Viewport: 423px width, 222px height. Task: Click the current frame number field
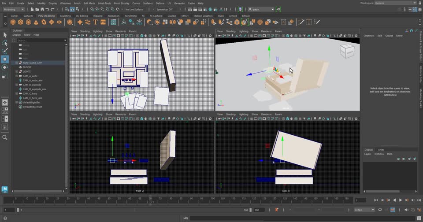click(x=360, y=200)
